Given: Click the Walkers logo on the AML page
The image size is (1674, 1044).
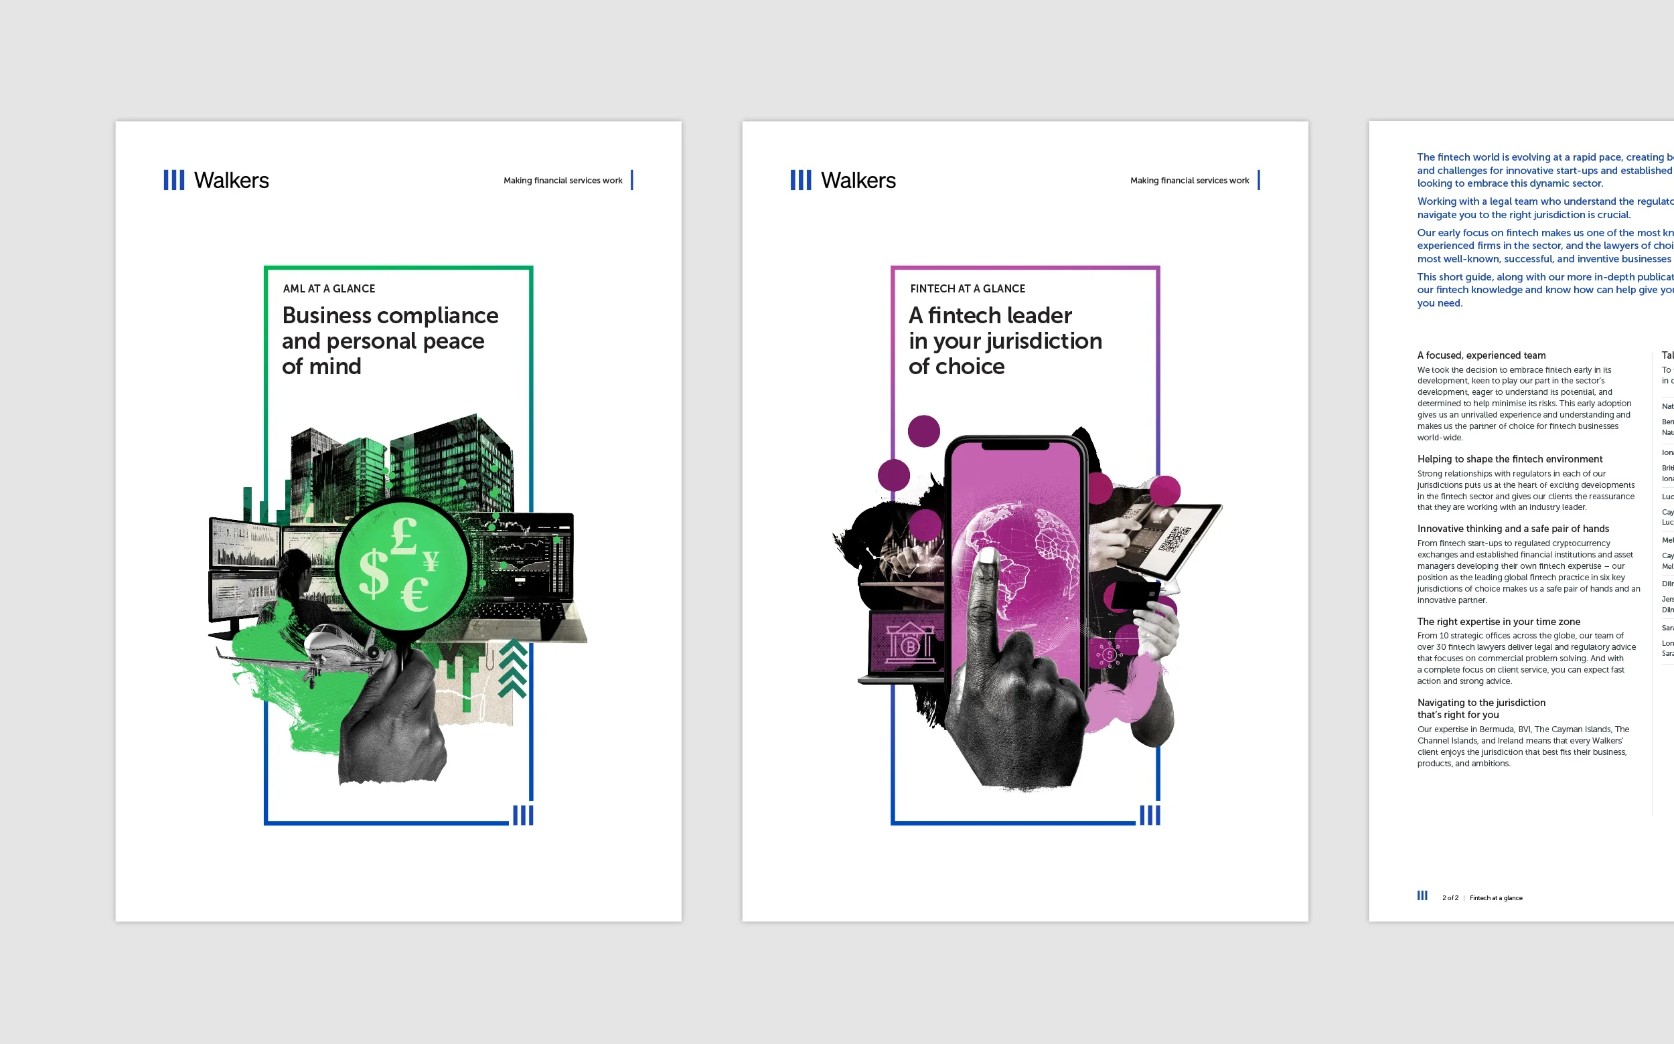Looking at the screenshot, I should tap(216, 180).
